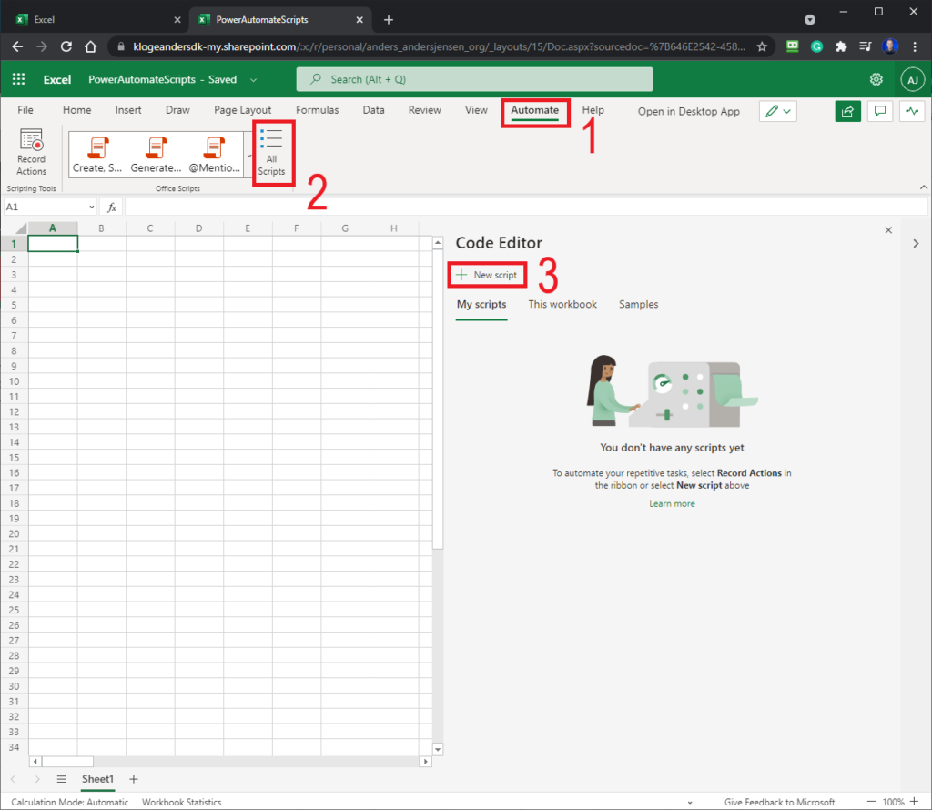The image size is (932, 810).
Task: Click the select all cells corner
Action: [x=20, y=228]
